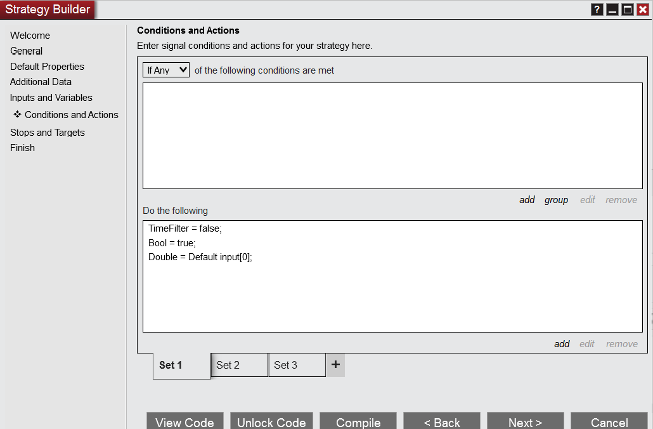
Task: Open the General page
Action: pos(26,51)
